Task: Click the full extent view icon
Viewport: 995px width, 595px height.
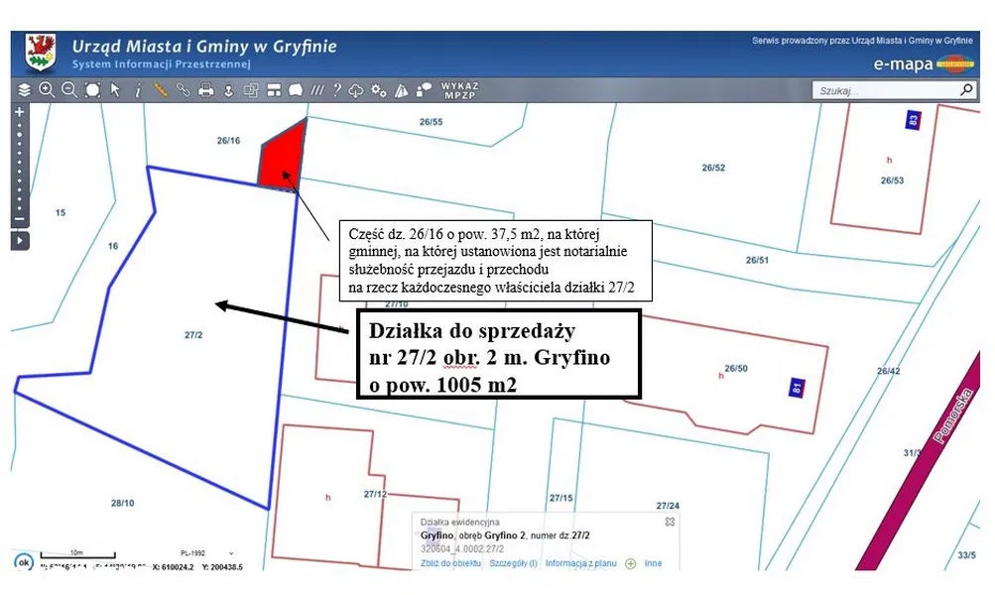Action: click(92, 90)
